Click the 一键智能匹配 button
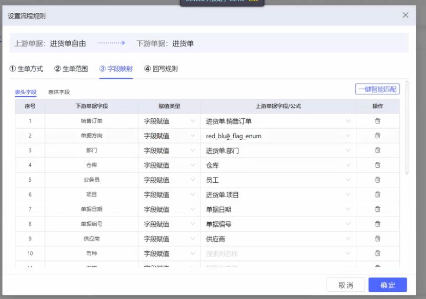 (x=377, y=89)
